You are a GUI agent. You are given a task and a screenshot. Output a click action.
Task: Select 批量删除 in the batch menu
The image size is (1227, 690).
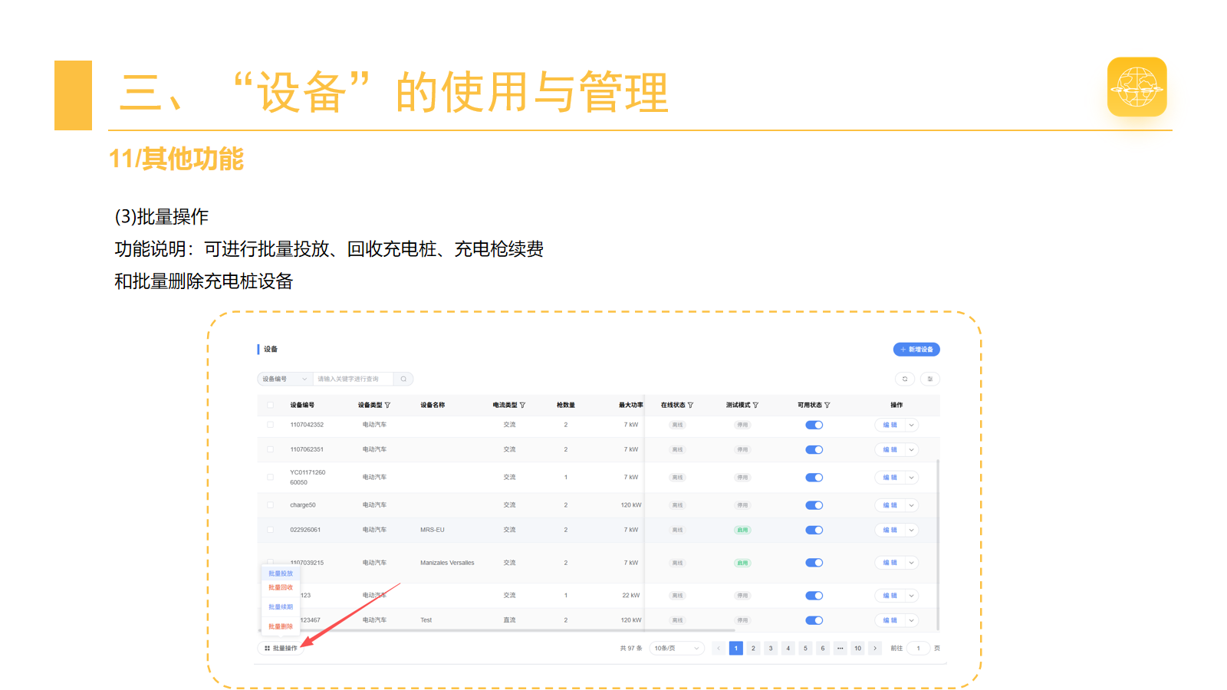click(x=281, y=626)
